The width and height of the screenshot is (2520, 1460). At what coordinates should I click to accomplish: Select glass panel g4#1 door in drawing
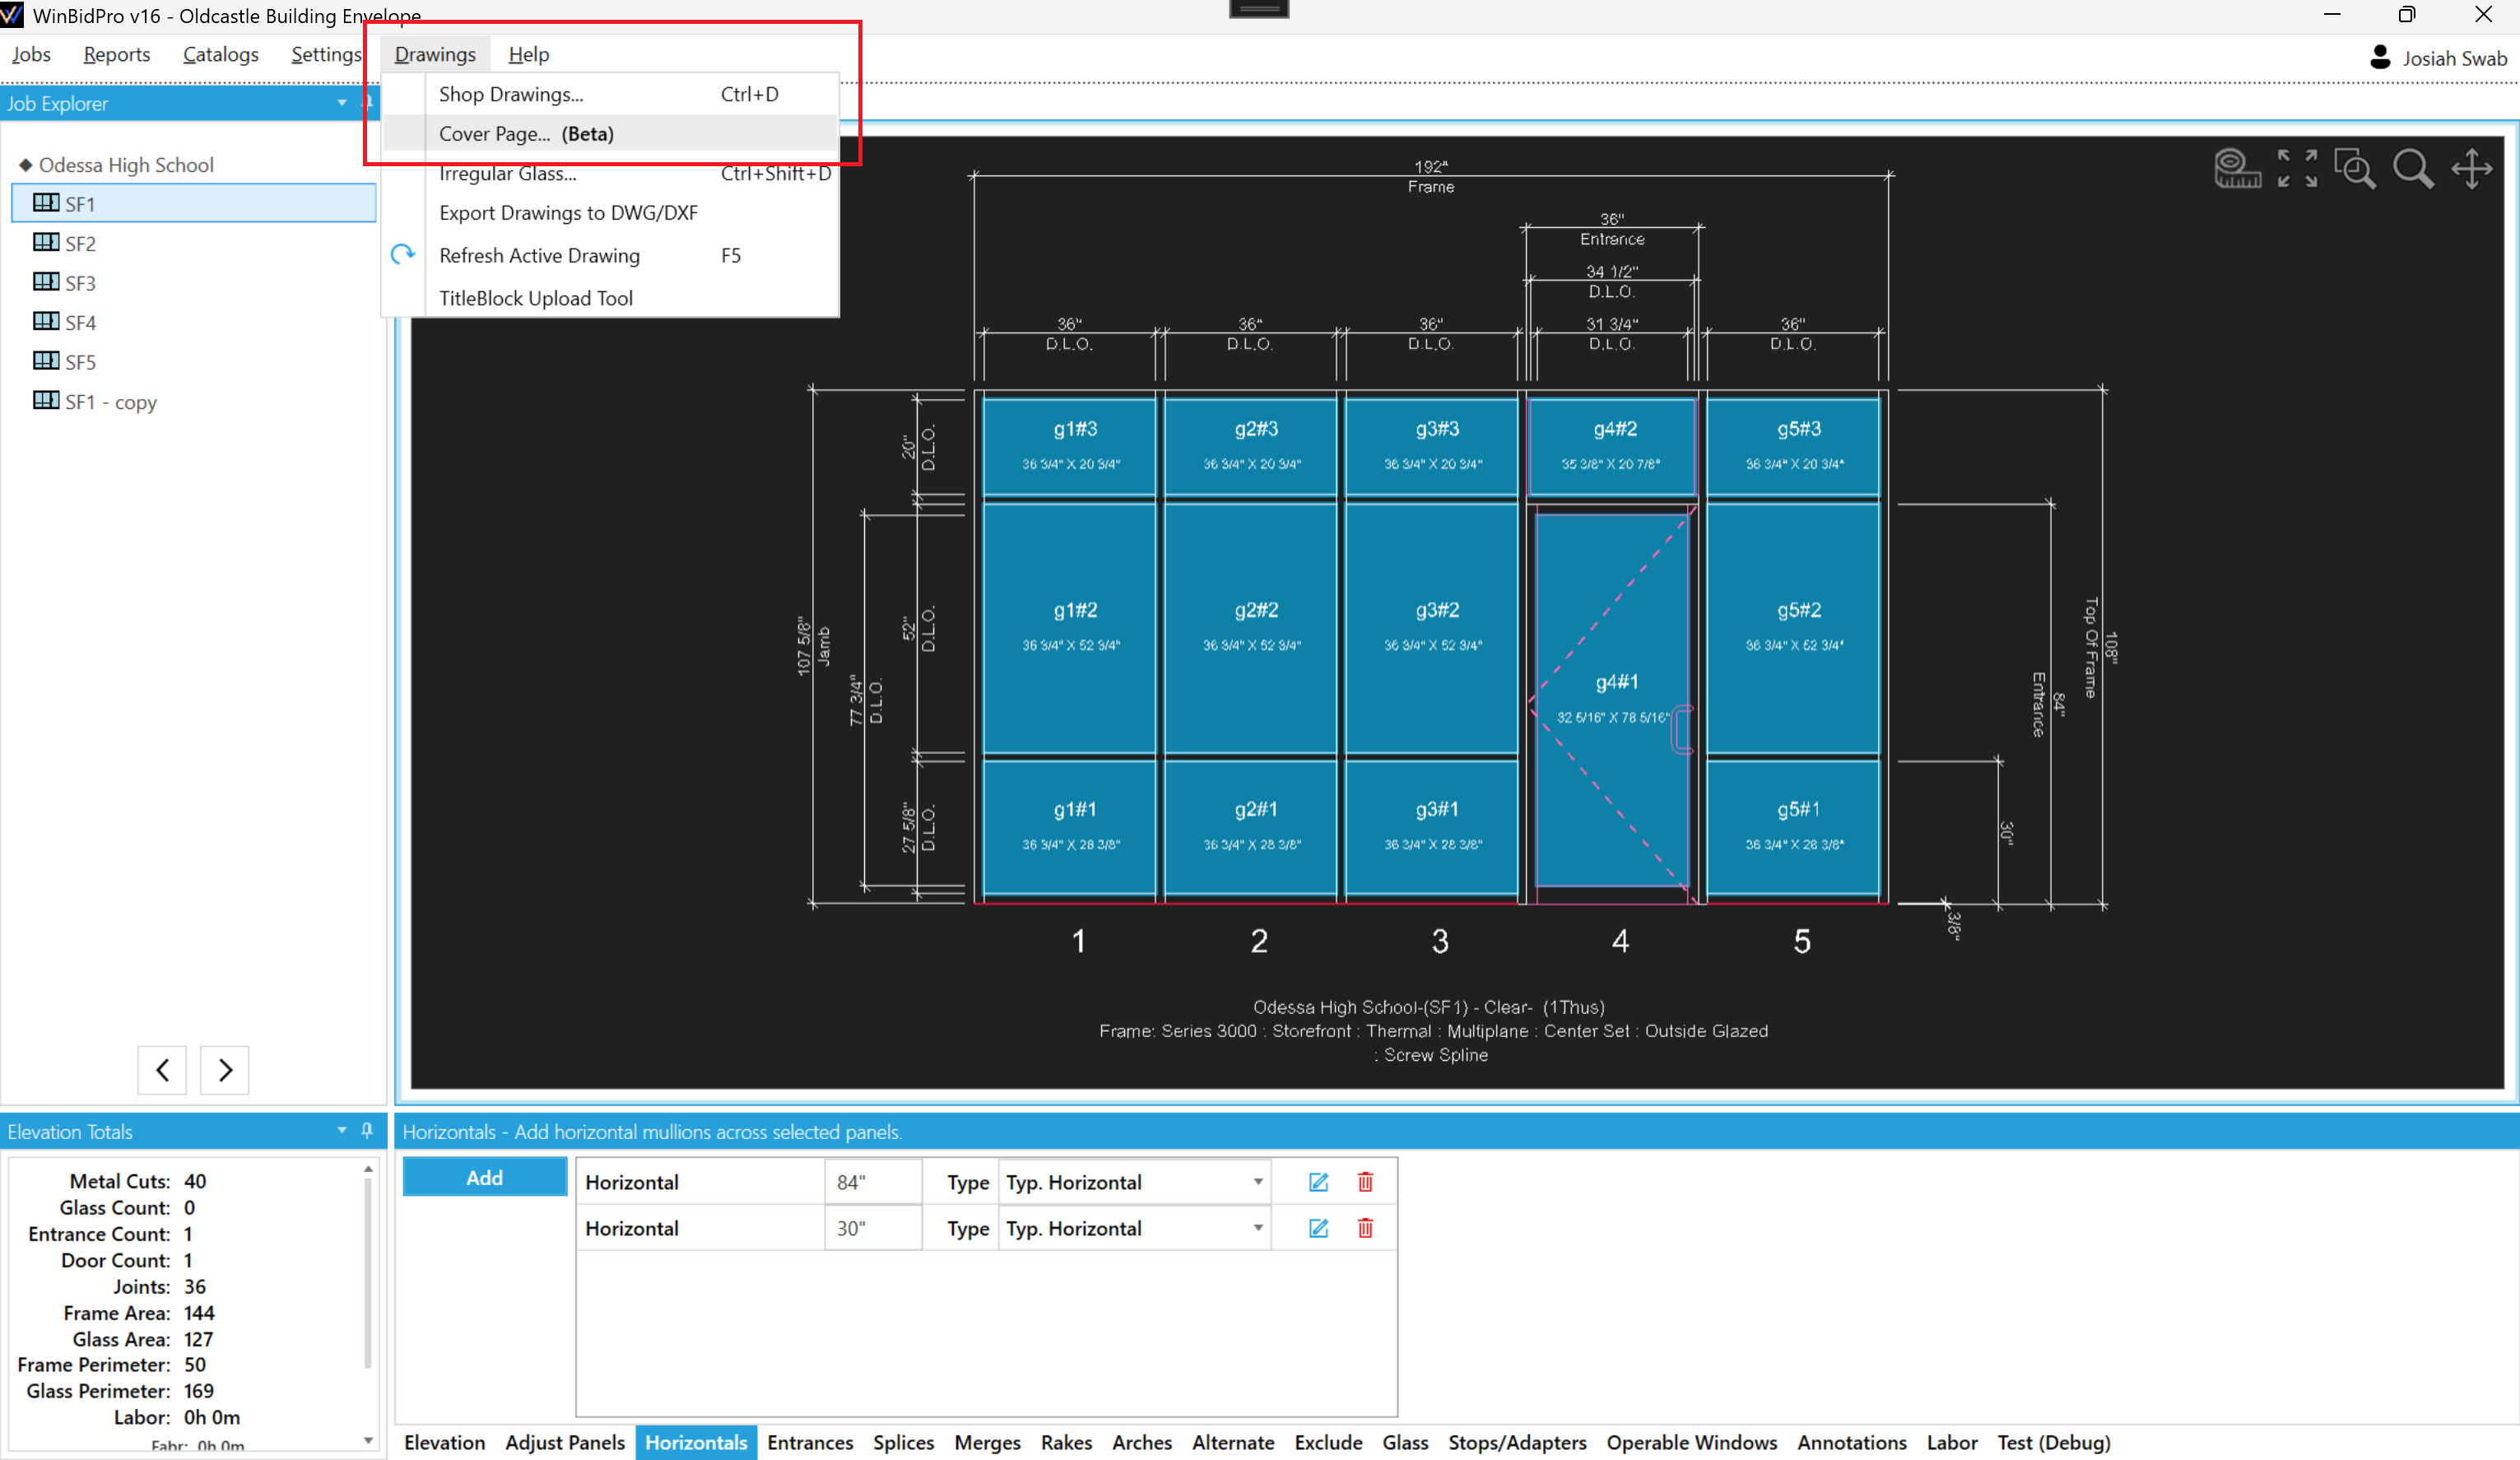(x=1612, y=700)
